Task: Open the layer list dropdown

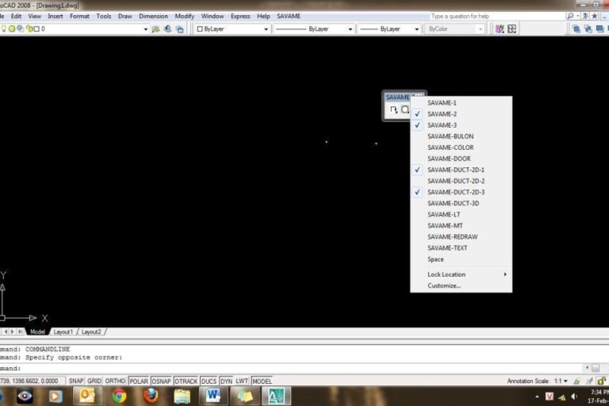Action: pyautogui.click(x=146, y=29)
